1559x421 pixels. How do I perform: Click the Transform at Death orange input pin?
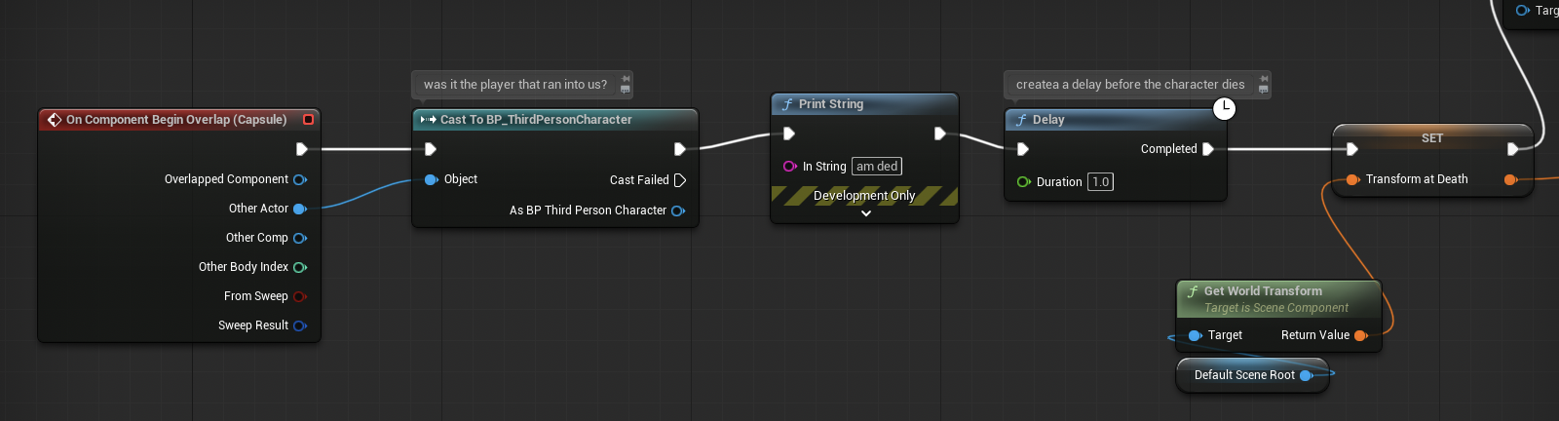click(x=1352, y=179)
